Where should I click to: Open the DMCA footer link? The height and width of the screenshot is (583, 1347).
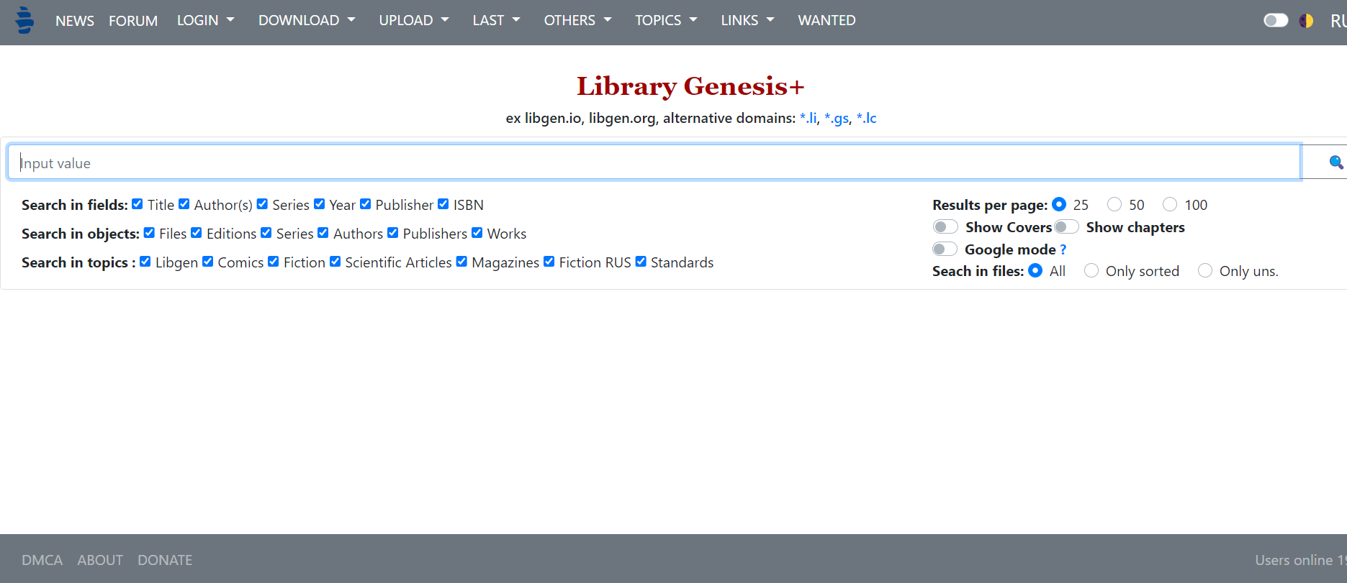42,560
